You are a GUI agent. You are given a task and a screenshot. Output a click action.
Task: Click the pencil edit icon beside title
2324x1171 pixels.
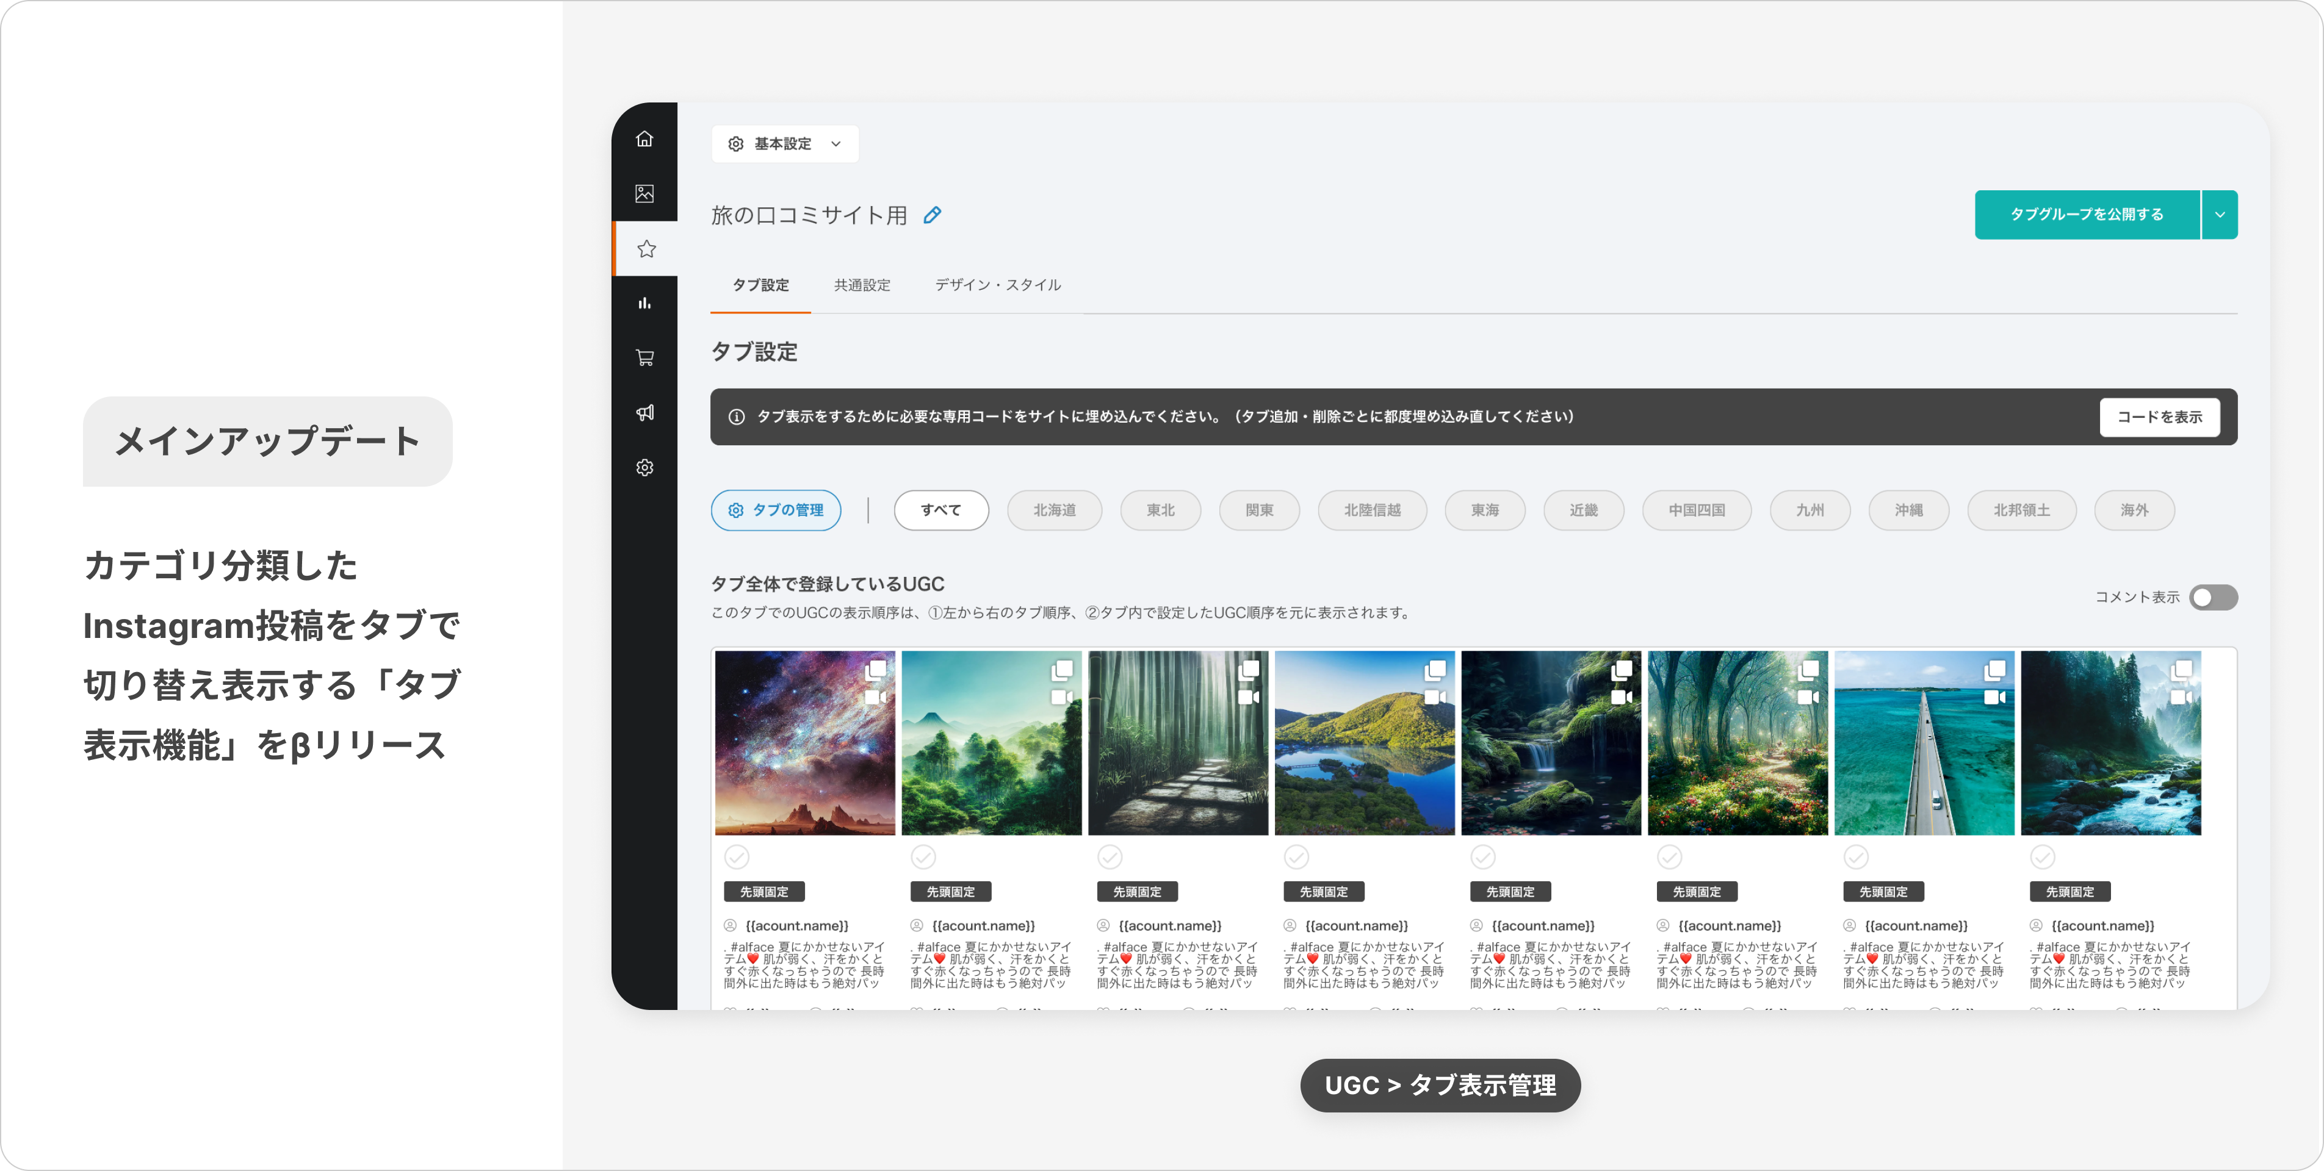point(932,215)
